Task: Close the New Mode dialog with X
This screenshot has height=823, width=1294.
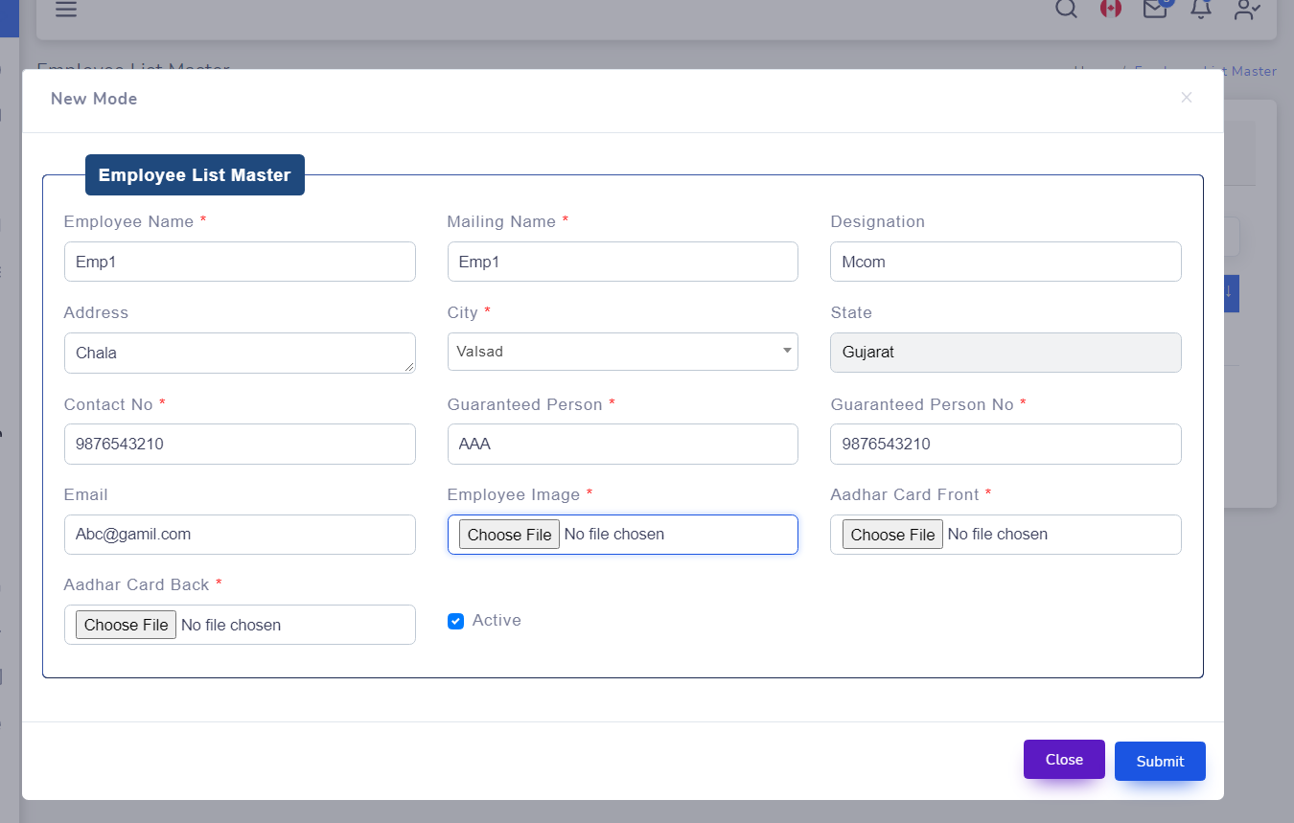Action: 1187,98
